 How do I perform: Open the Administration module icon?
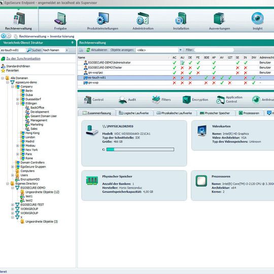143,19
